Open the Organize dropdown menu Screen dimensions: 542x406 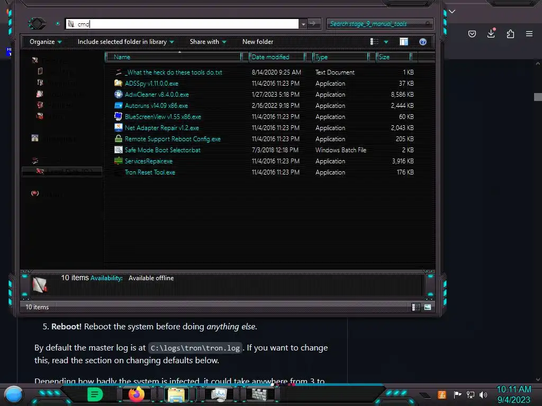[46, 42]
